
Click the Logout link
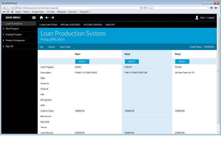click(211, 18)
